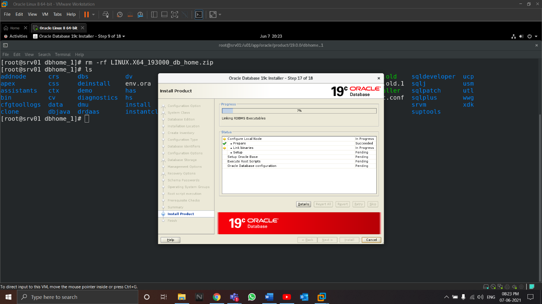
Task: Open the stretch guest dropdown arrow
Action: pyautogui.click(x=220, y=14)
